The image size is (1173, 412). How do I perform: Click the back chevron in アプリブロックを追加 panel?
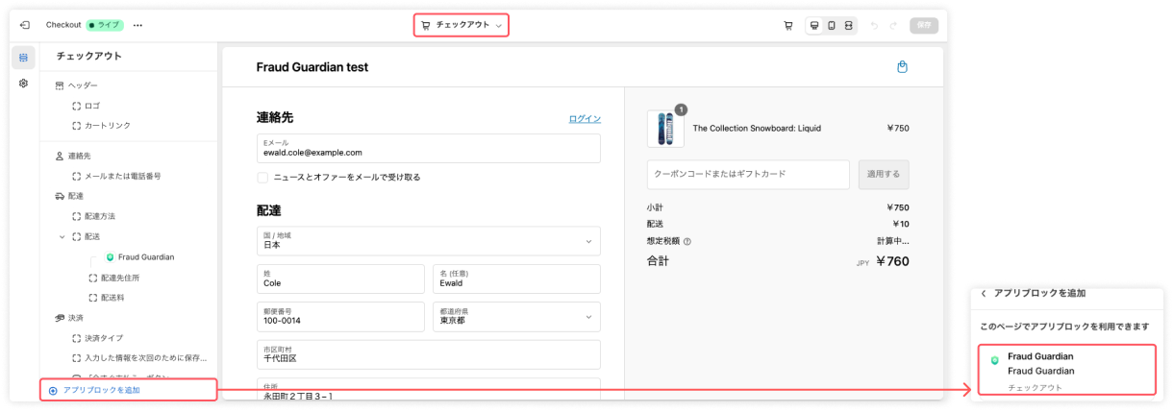point(984,294)
